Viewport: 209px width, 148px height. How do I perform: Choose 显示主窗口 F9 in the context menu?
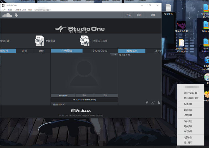pyautogui.click(x=190, y=93)
